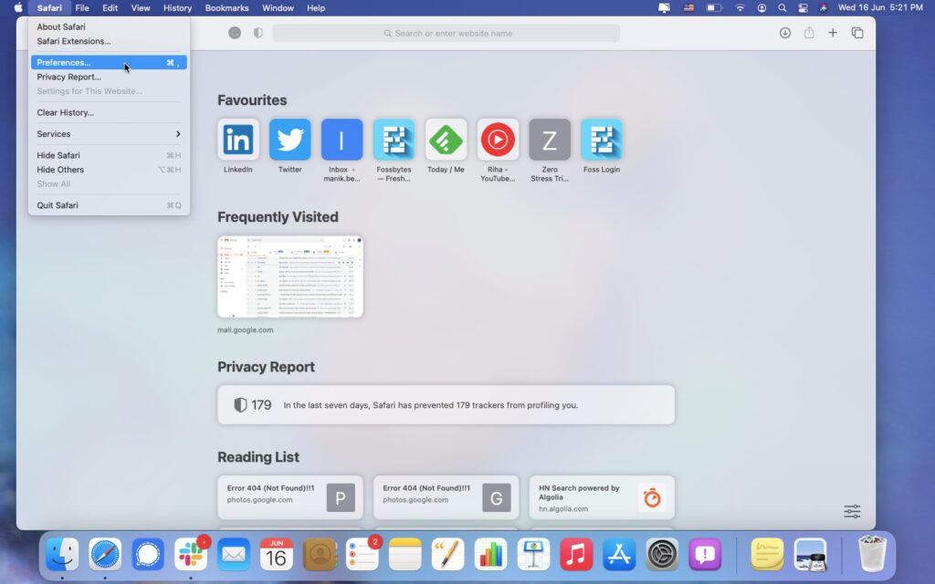Click the Safari search field
The height and width of the screenshot is (584, 935).
coord(446,33)
